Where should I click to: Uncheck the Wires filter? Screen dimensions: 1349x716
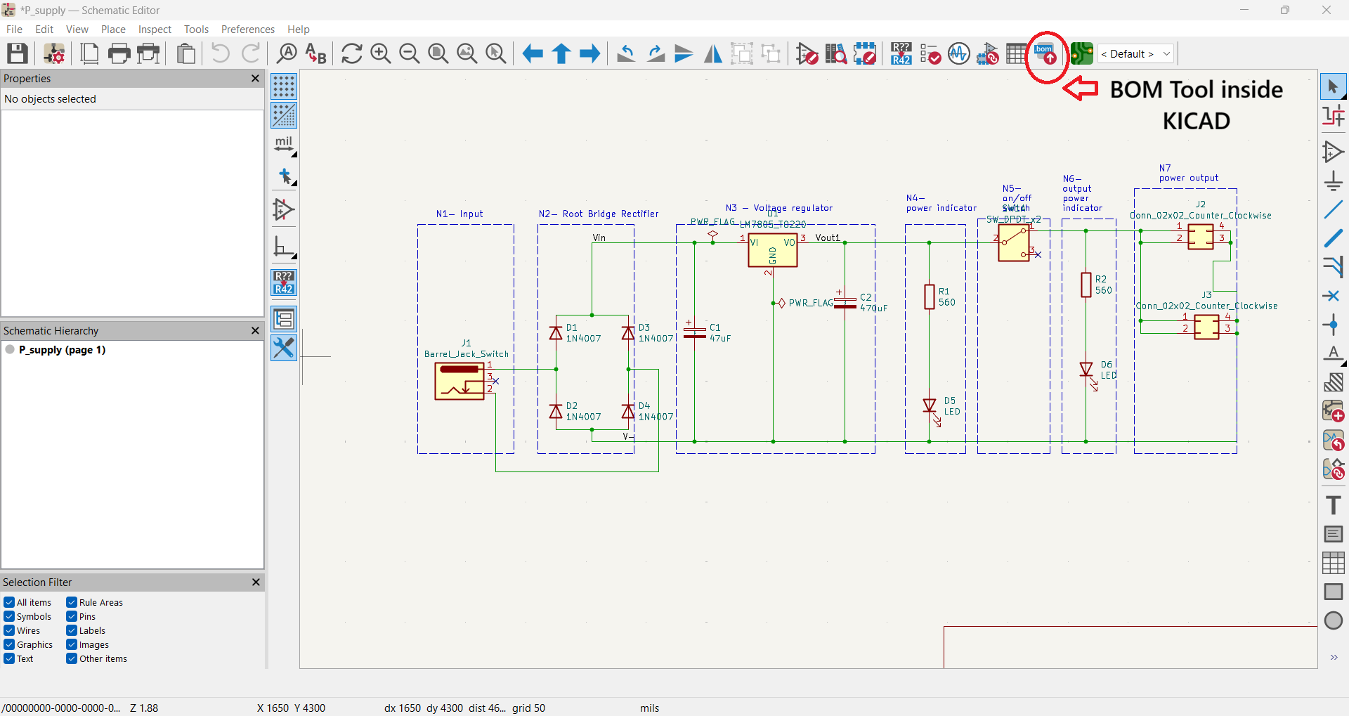pos(9,630)
